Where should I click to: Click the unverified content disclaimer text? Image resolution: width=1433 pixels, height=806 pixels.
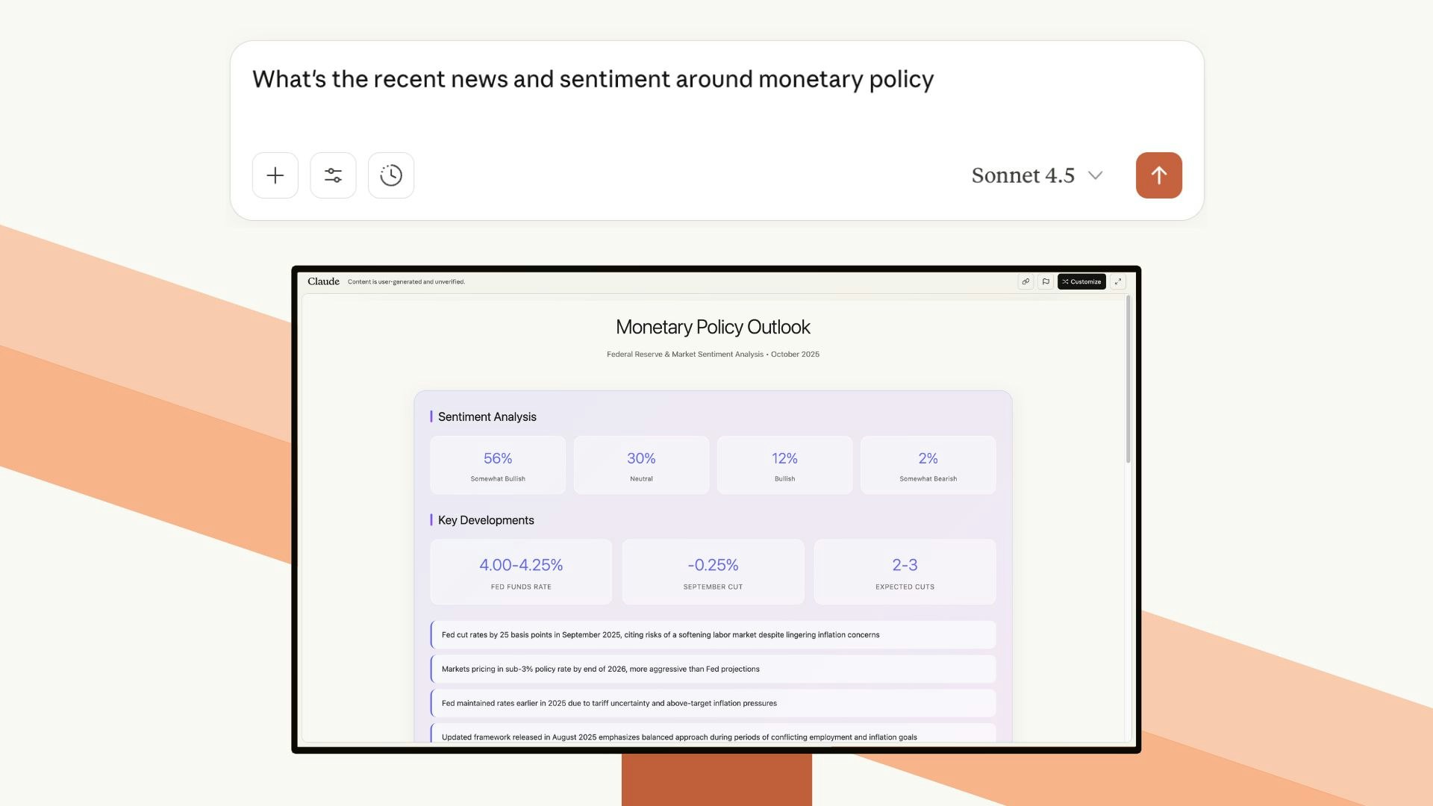406,281
